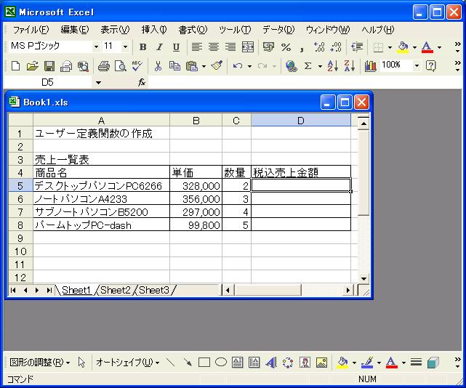Viewport: 466px width, 388px height.
Task: Open the 書式 menu
Action: click(x=193, y=29)
